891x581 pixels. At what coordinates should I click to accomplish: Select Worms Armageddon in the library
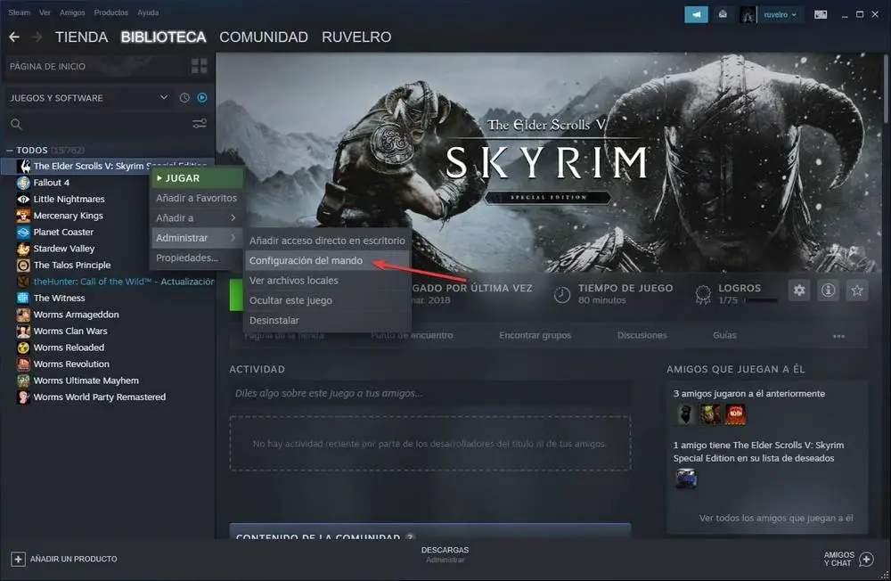pos(76,315)
